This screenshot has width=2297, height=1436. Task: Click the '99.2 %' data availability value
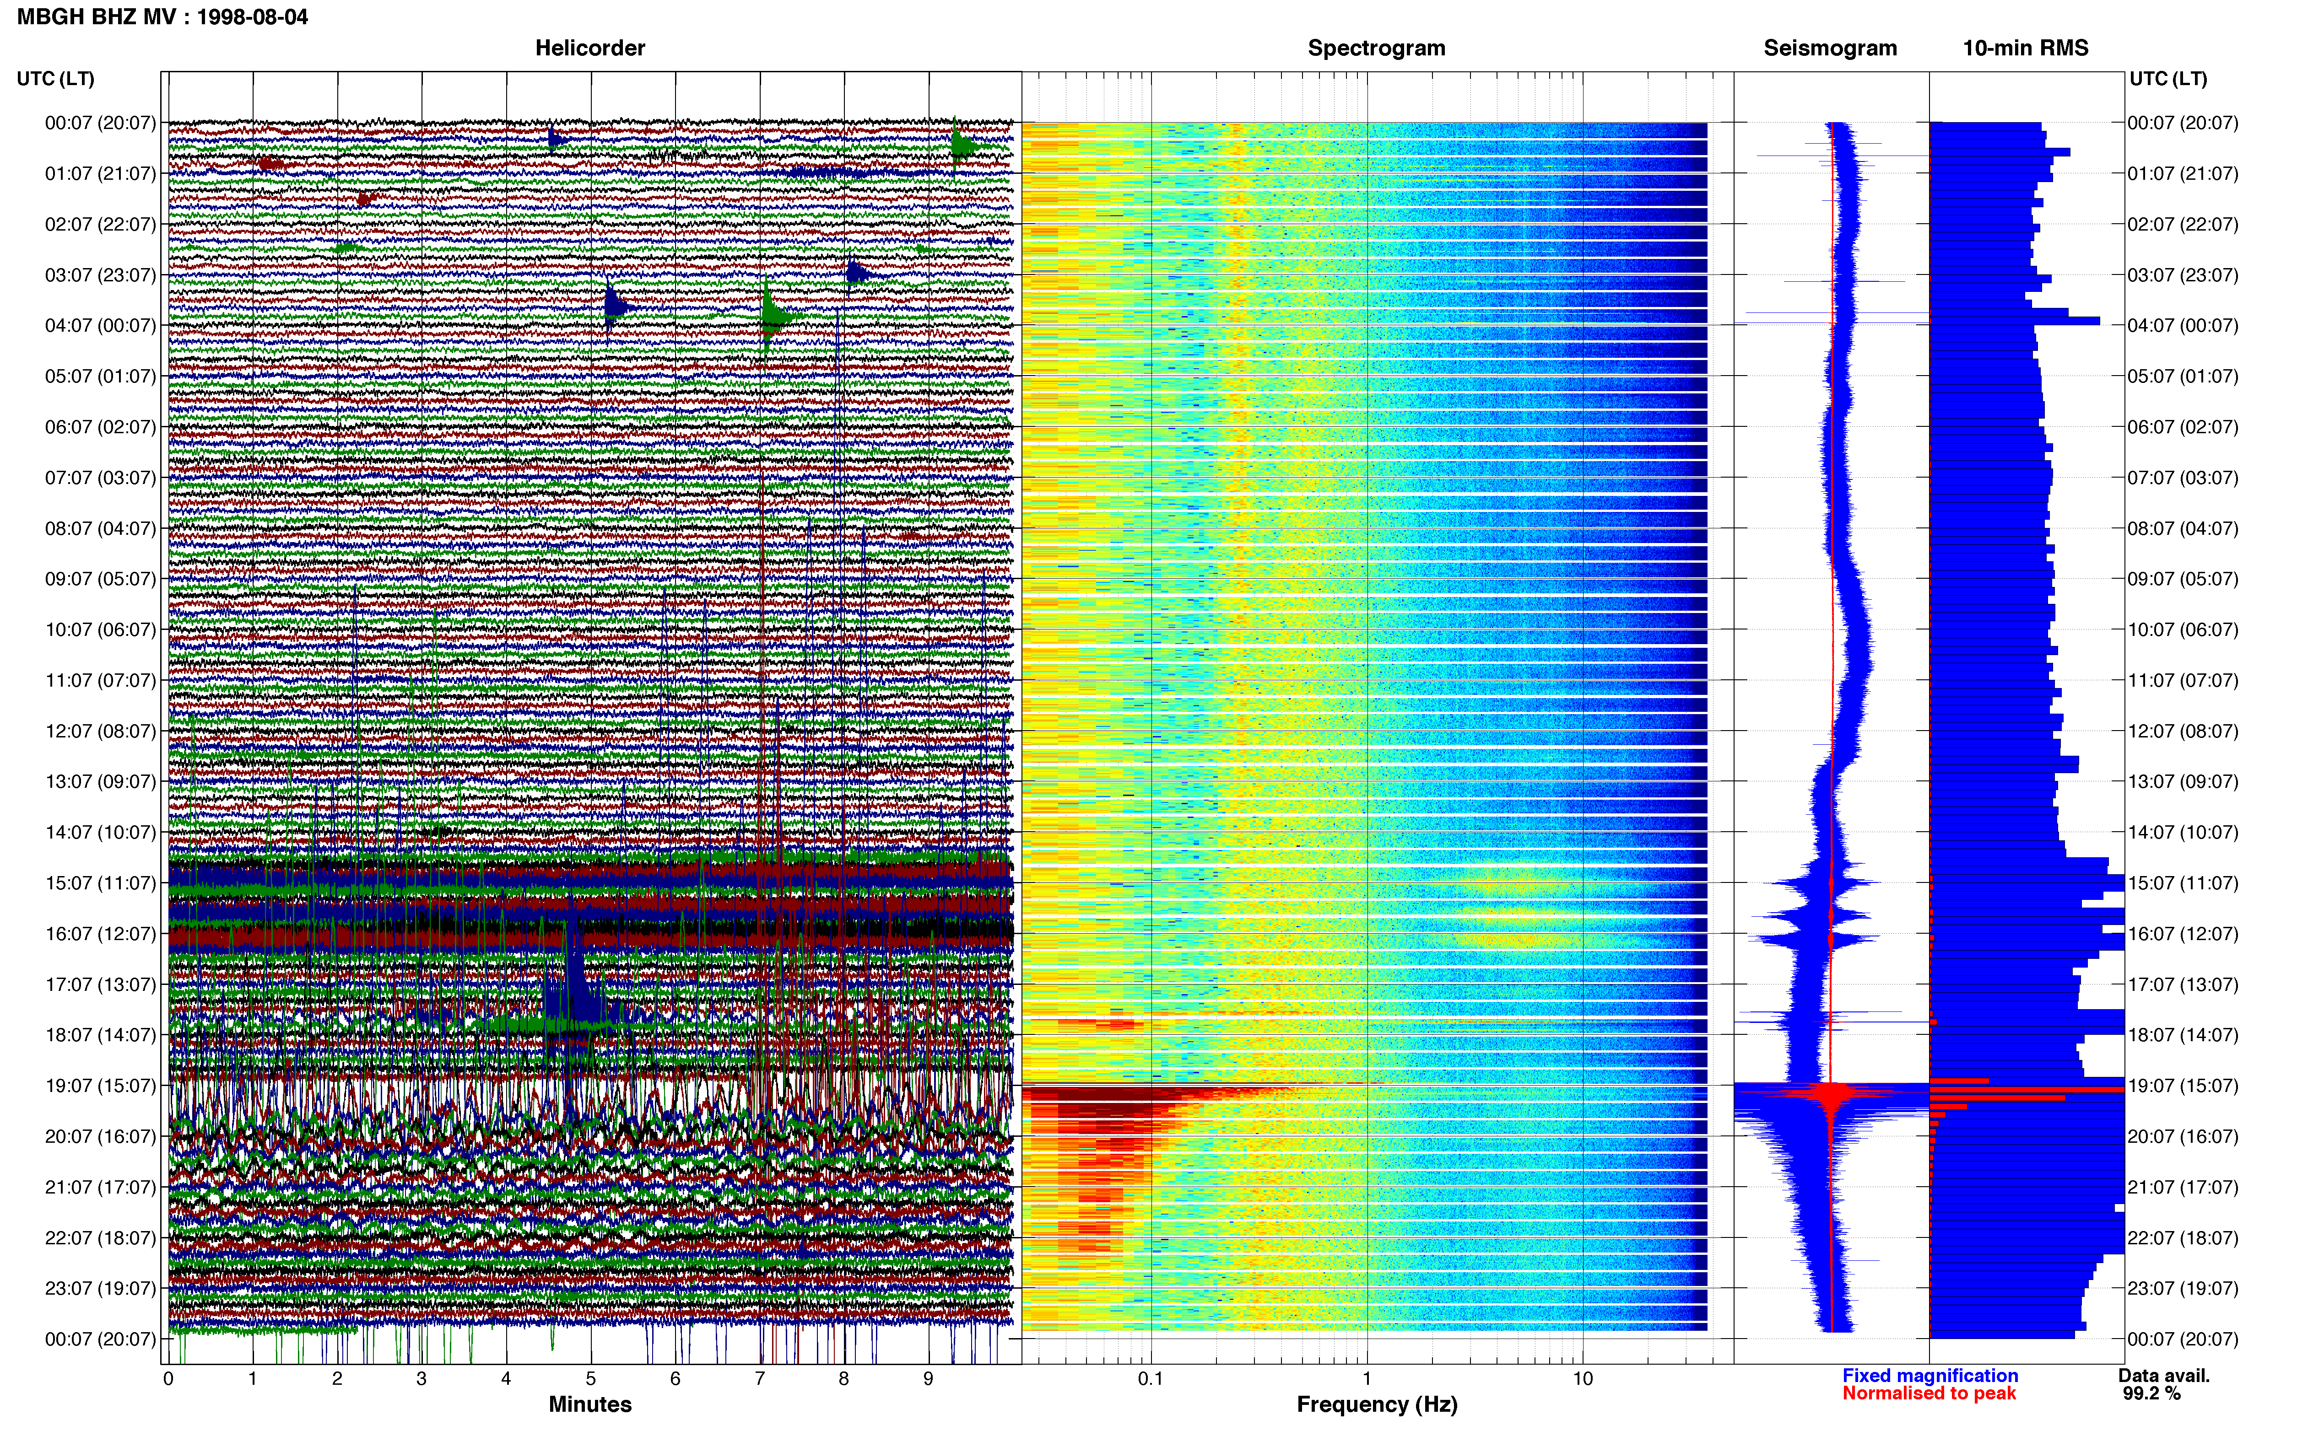pos(2151,1393)
